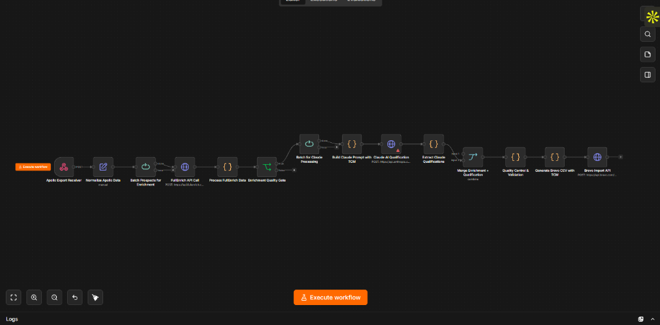Expand the Logs panel chevron
Viewport: 660px width, 325px height.
tap(652, 319)
